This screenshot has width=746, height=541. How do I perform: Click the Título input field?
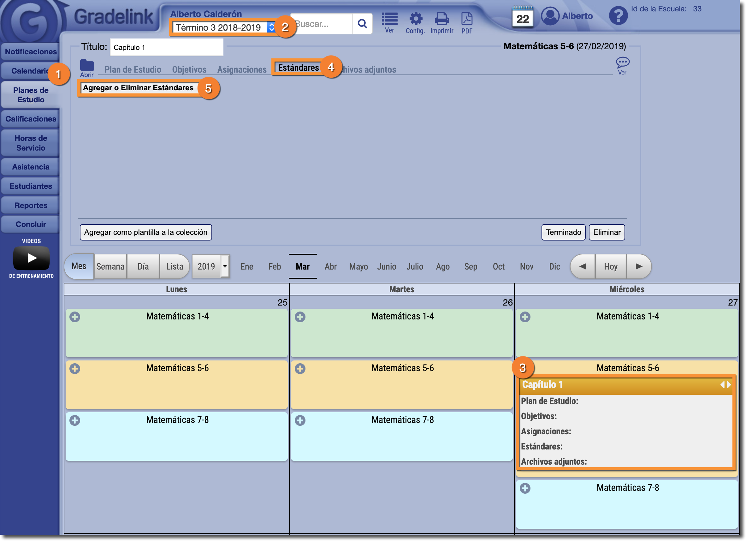(166, 47)
